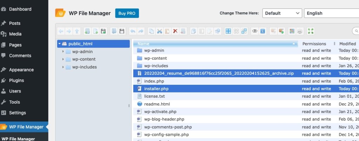Select the installer.php file

coord(246,89)
